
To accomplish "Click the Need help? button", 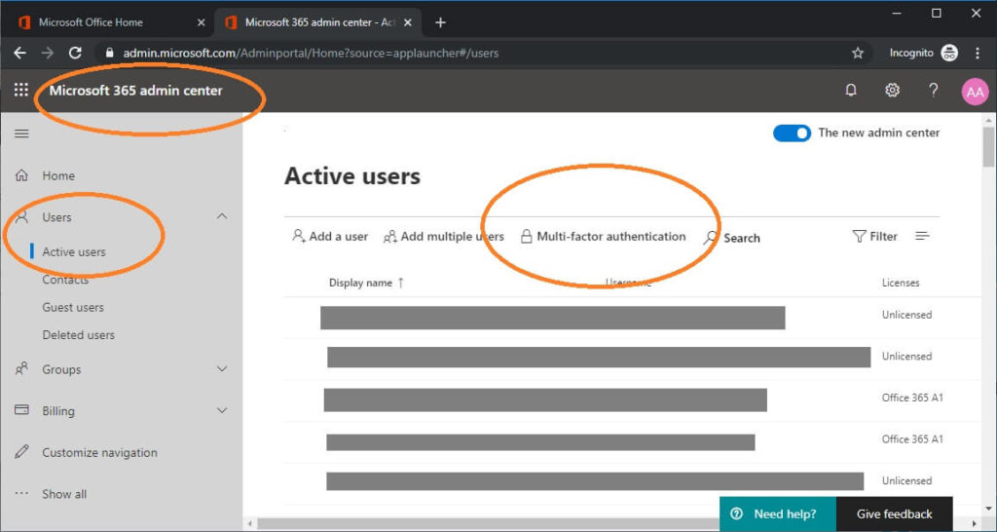I will [x=778, y=514].
